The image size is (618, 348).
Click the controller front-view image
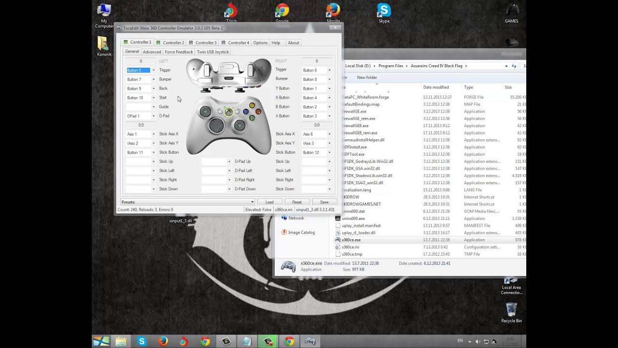(229, 125)
